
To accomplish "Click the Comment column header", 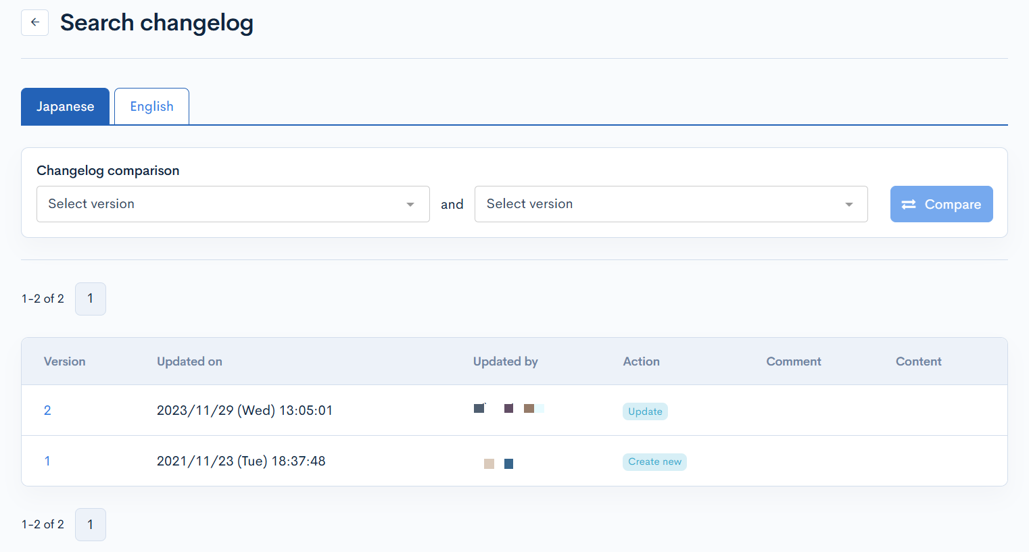I will coord(793,361).
